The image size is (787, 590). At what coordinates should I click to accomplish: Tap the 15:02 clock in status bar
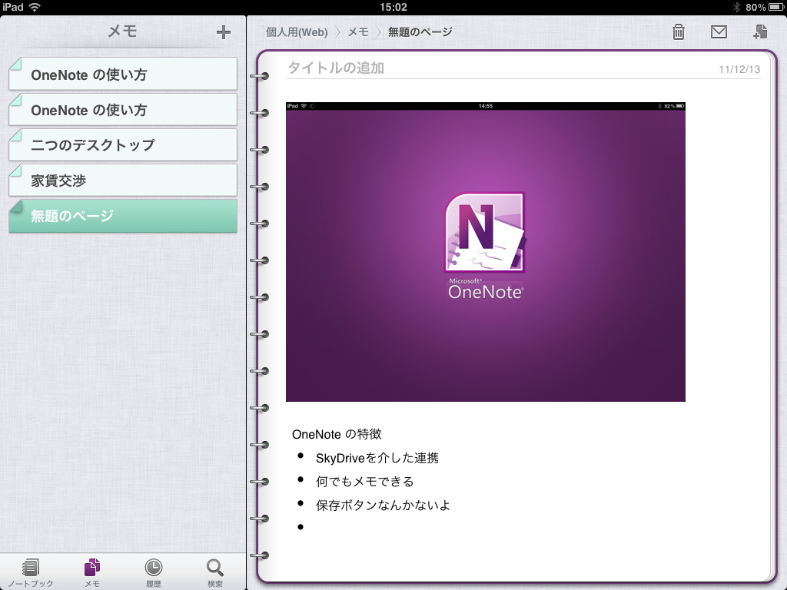tap(393, 7)
